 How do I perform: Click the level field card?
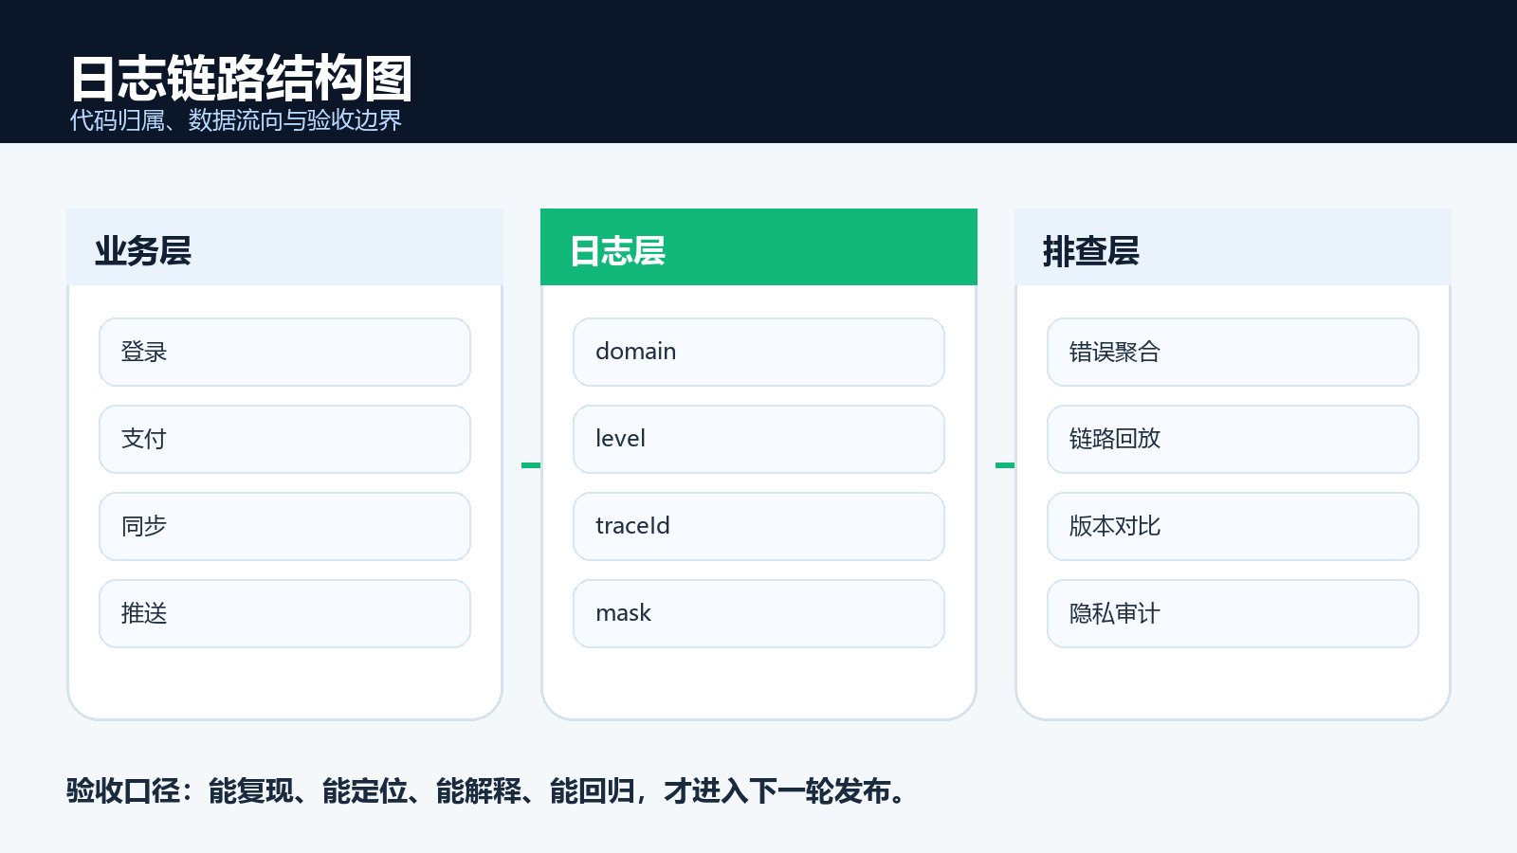point(758,439)
